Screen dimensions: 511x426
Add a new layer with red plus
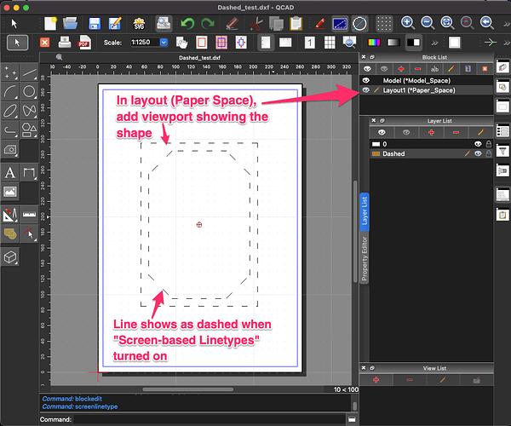click(431, 132)
